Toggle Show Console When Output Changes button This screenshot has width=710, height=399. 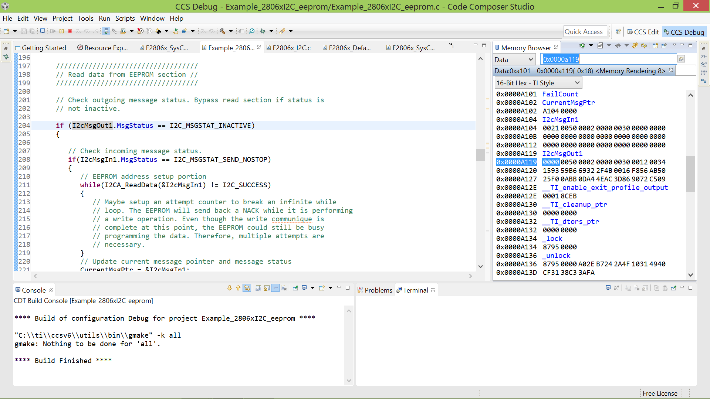(x=275, y=288)
